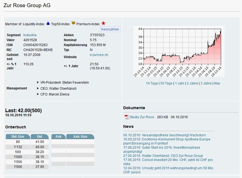
Task: Click the one-year percent change 110.26
Action: pos(28,64)
